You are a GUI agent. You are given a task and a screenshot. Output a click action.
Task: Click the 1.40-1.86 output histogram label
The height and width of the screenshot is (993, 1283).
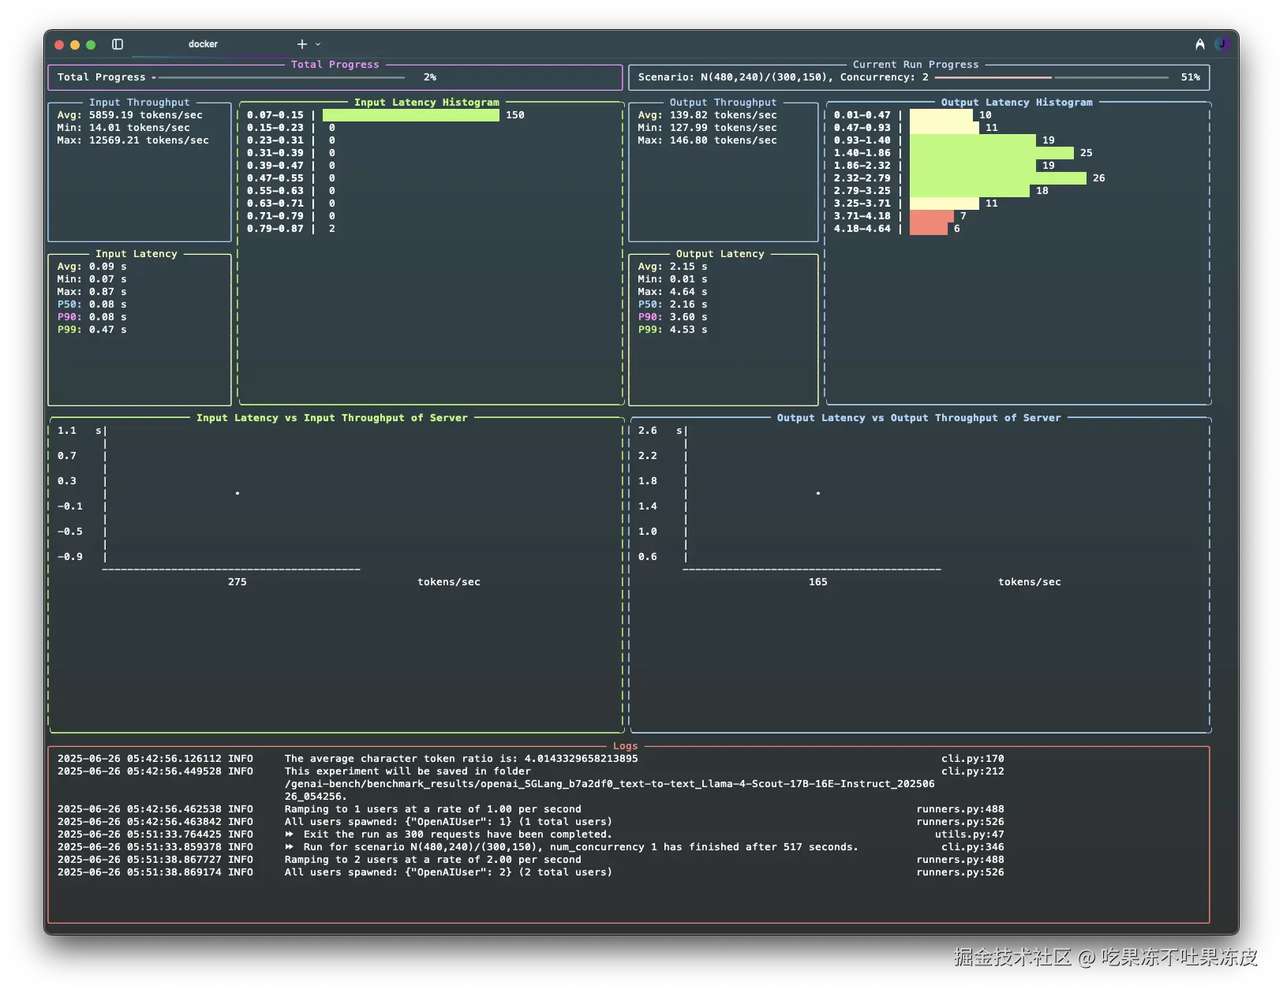pos(862,153)
